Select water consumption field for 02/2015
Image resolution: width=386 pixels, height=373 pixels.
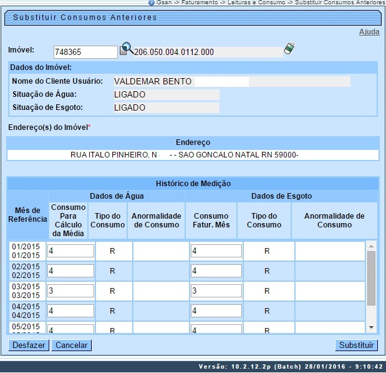coord(71,271)
